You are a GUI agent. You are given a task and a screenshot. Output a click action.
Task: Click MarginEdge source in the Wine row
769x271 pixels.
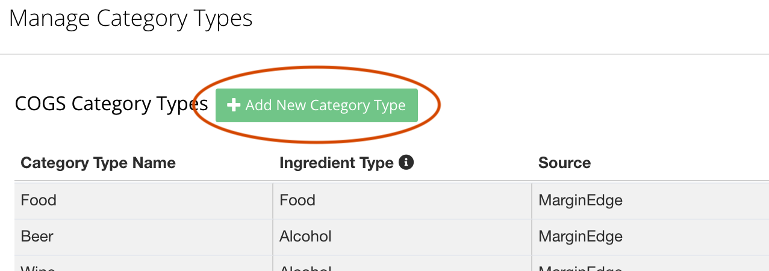(x=581, y=267)
